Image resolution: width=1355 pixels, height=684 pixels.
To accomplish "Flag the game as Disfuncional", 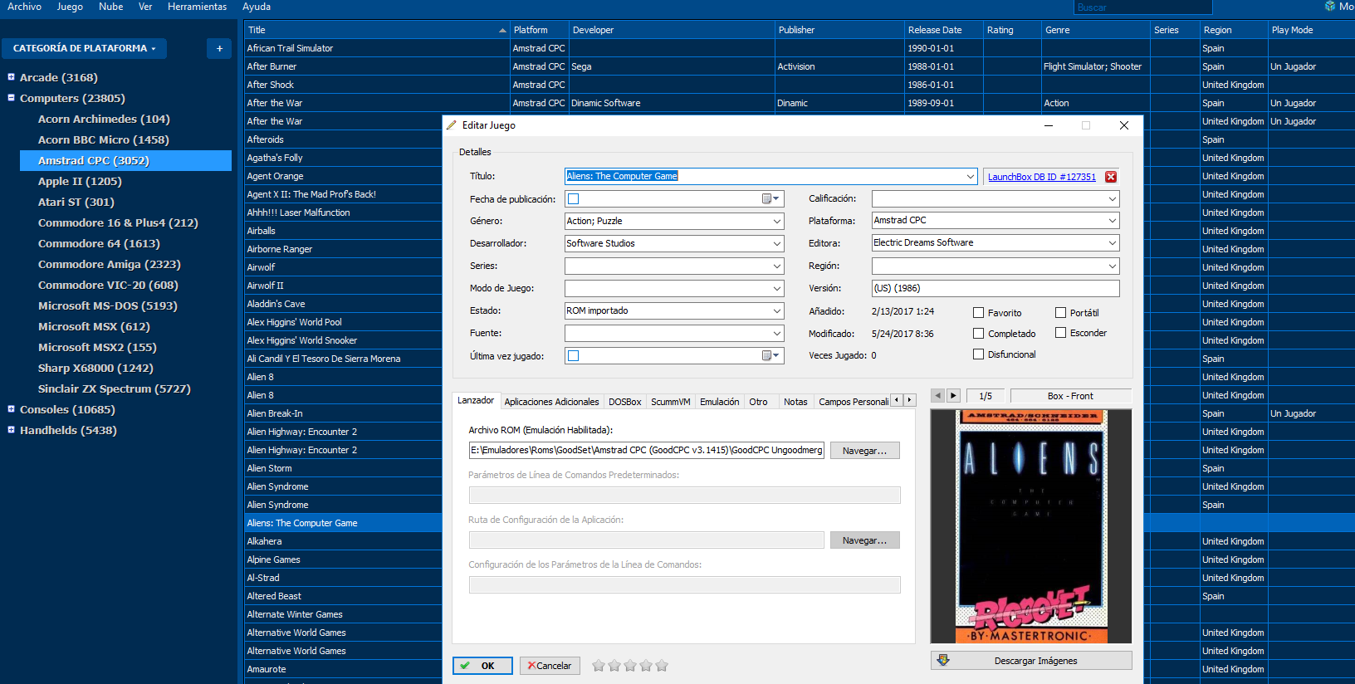I will 978,354.
